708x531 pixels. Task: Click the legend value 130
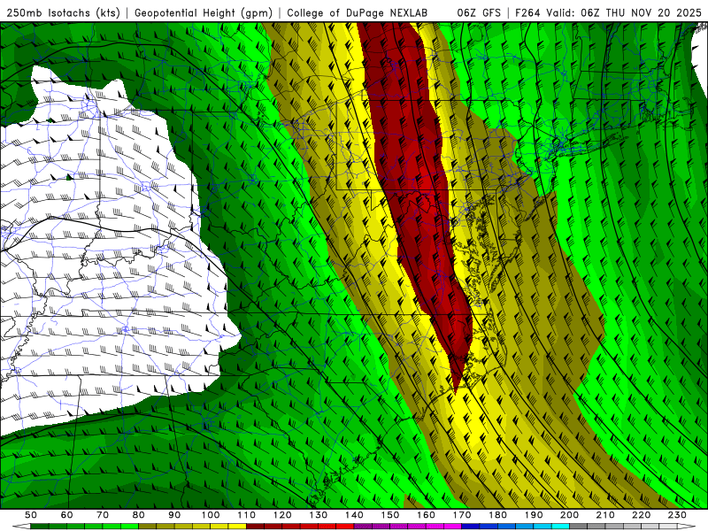319,515
